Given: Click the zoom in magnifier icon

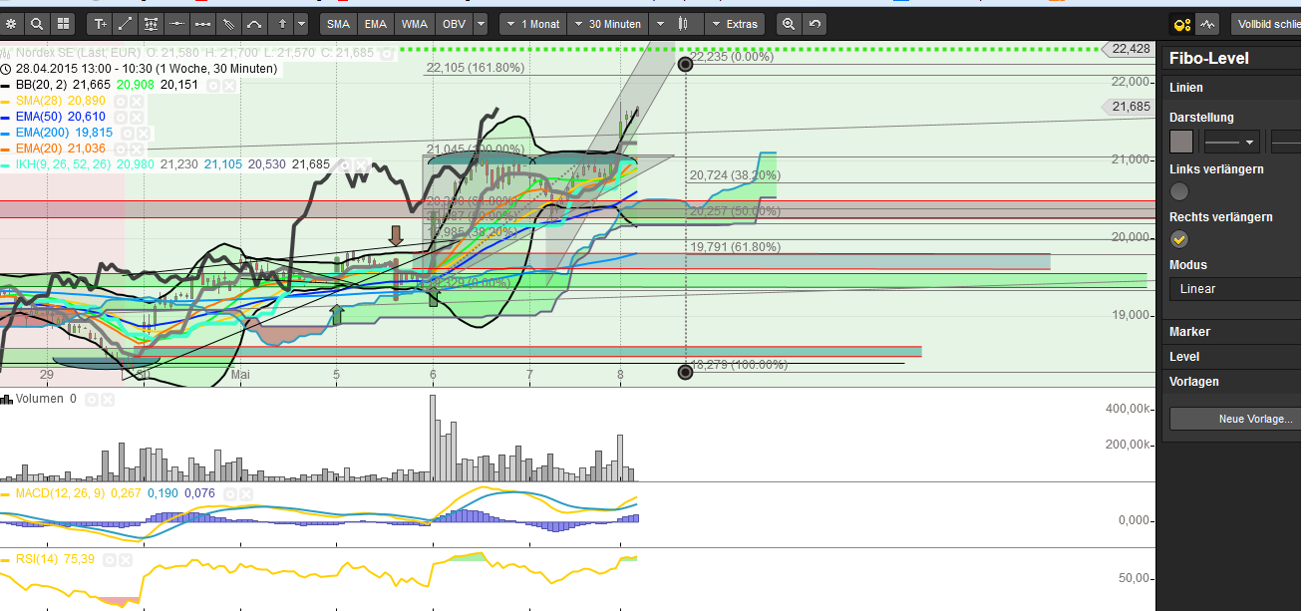Looking at the screenshot, I should coord(789,23).
